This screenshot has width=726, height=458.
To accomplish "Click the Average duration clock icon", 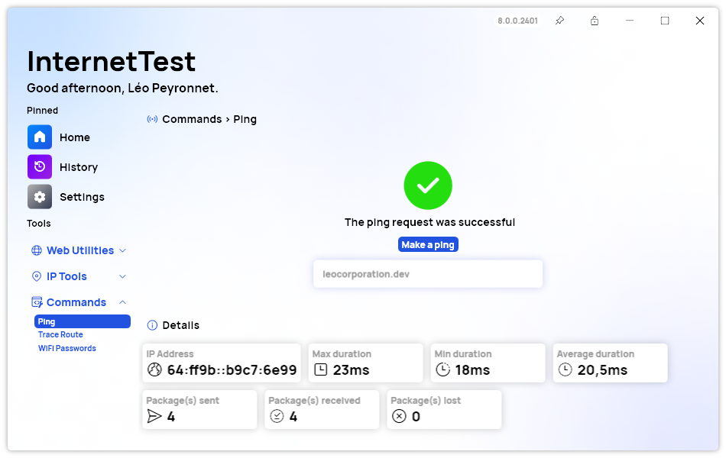I will tap(566, 369).
